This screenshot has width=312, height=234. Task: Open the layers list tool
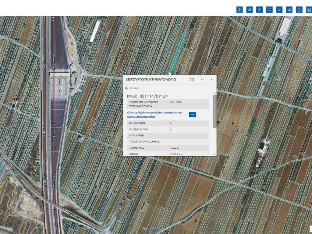[259, 10]
